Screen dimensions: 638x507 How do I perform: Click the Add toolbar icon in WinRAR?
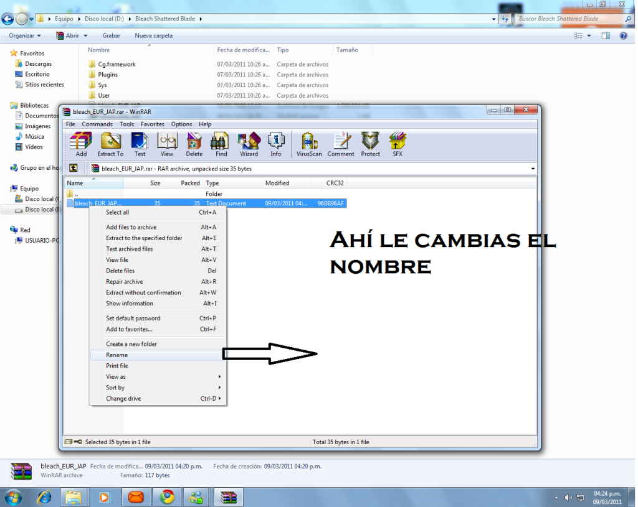tap(81, 144)
